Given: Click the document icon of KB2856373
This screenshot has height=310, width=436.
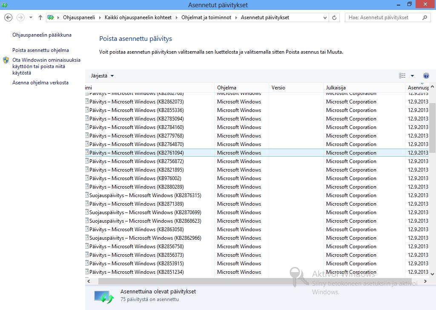Looking at the screenshot, I should tap(87, 255).
